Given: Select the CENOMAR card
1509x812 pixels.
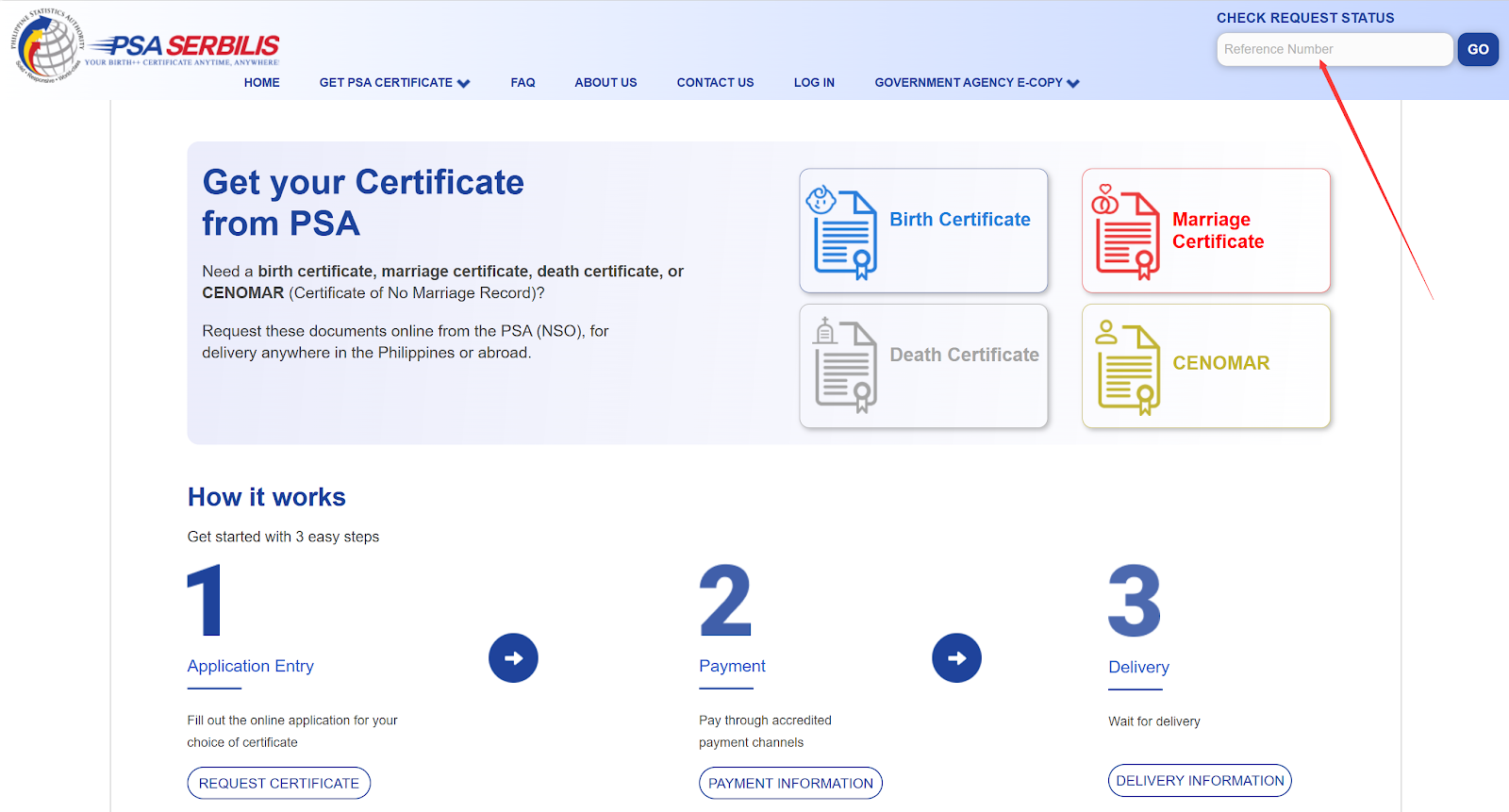Looking at the screenshot, I should (x=1206, y=366).
